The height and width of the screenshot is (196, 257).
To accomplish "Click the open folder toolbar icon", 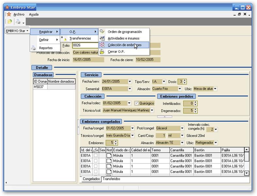I will (x=10, y=22).
